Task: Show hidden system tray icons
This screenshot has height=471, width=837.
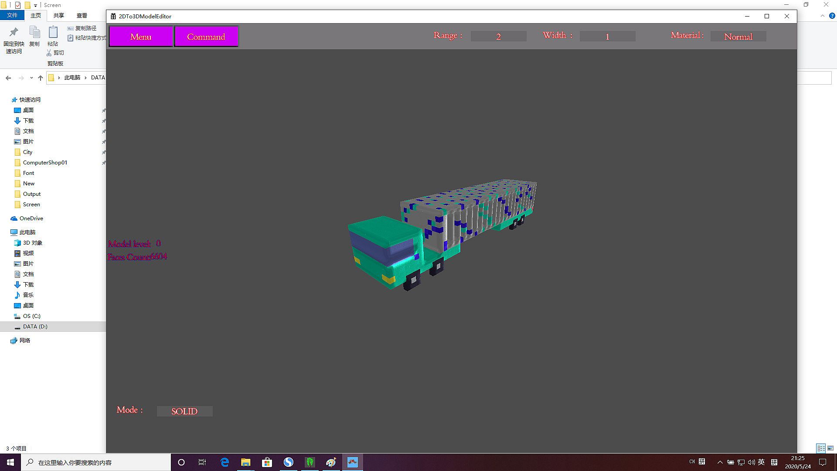Action: (x=720, y=462)
